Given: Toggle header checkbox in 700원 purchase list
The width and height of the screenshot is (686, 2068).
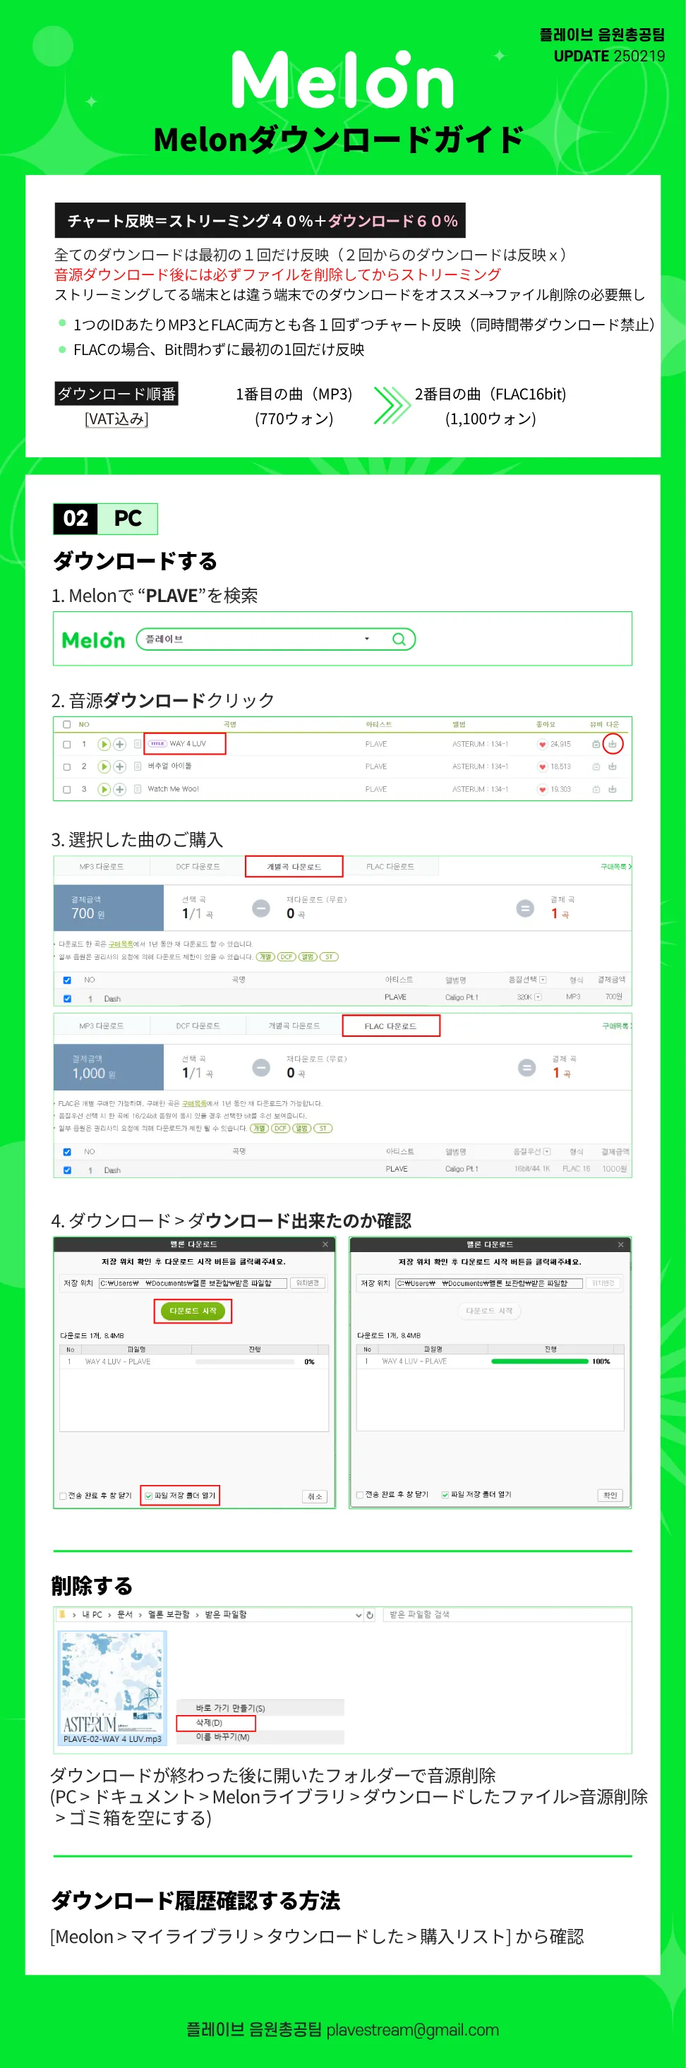Looking at the screenshot, I should pos(66,980).
